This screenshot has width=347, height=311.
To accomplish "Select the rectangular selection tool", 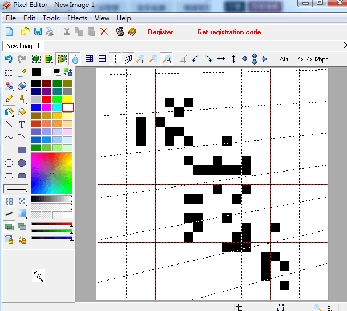I will (9, 73).
